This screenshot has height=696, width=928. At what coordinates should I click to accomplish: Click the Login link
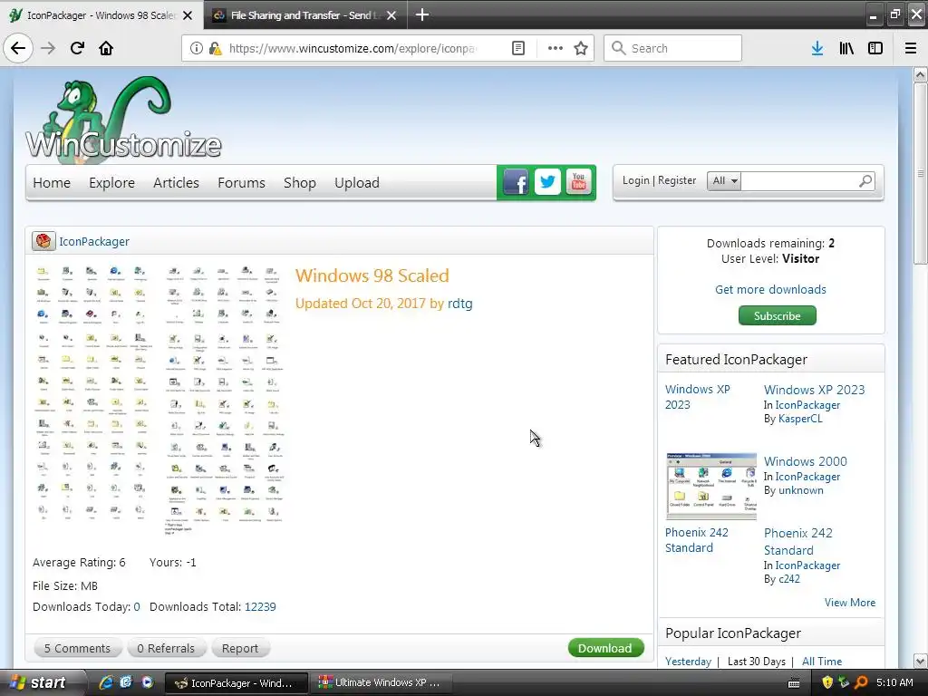tap(635, 180)
